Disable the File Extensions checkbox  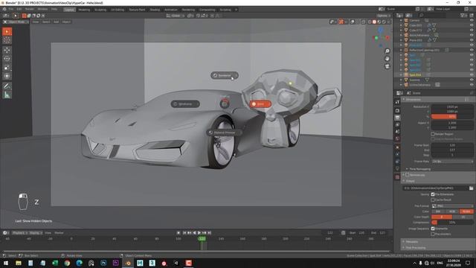pos(433,194)
